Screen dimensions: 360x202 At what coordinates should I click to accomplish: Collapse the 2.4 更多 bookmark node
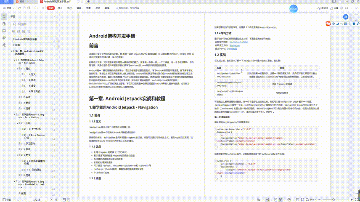pos(17,155)
